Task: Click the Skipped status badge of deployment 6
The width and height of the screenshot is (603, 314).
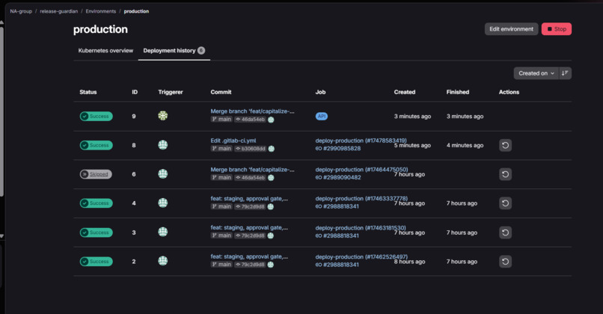Action: [x=96, y=174]
